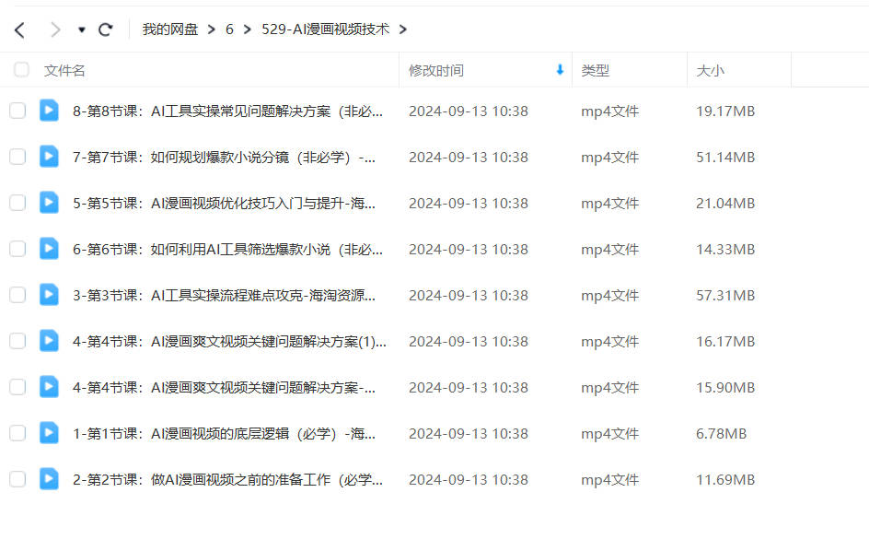Check the box for 2-第2节课 file
This screenshot has height=551, width=869.
[x=17, y=479]
